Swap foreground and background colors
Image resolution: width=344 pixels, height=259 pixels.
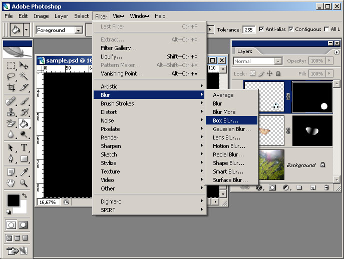tap(25, 195)
